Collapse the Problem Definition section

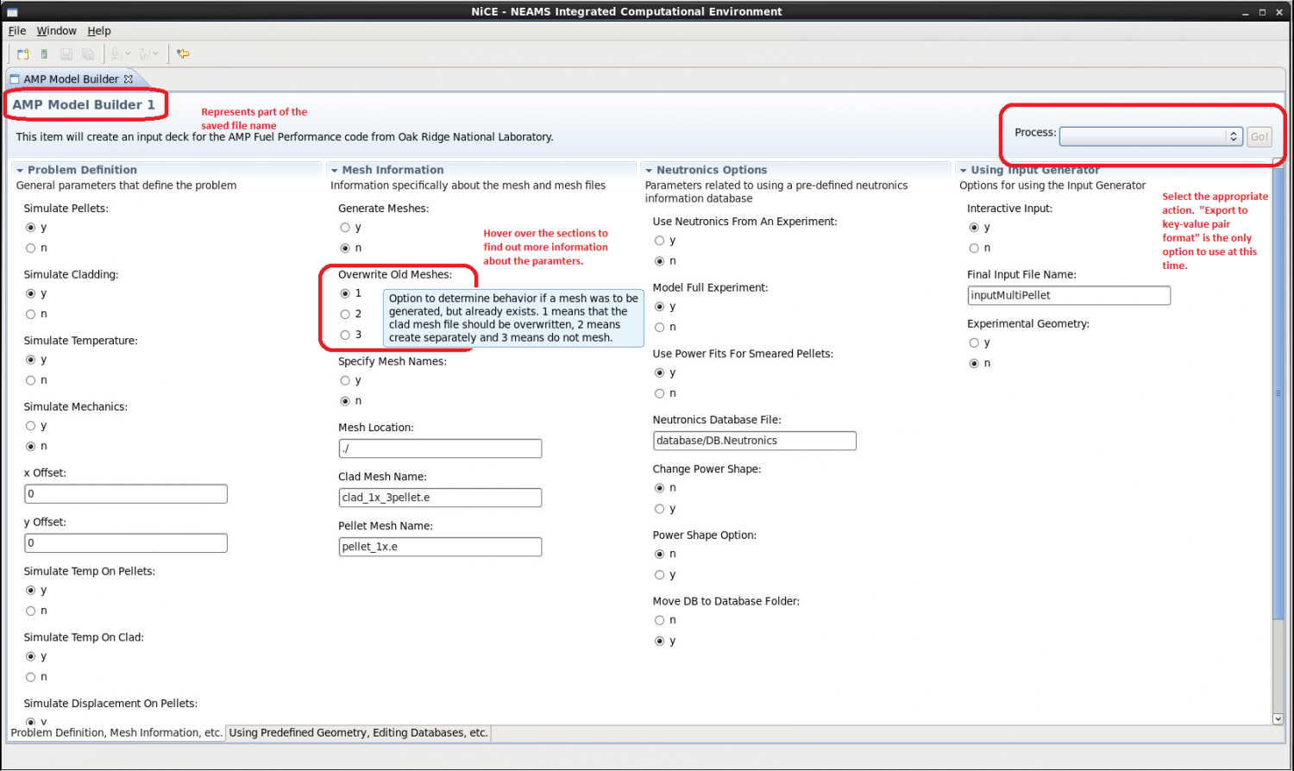click(20, 171)
